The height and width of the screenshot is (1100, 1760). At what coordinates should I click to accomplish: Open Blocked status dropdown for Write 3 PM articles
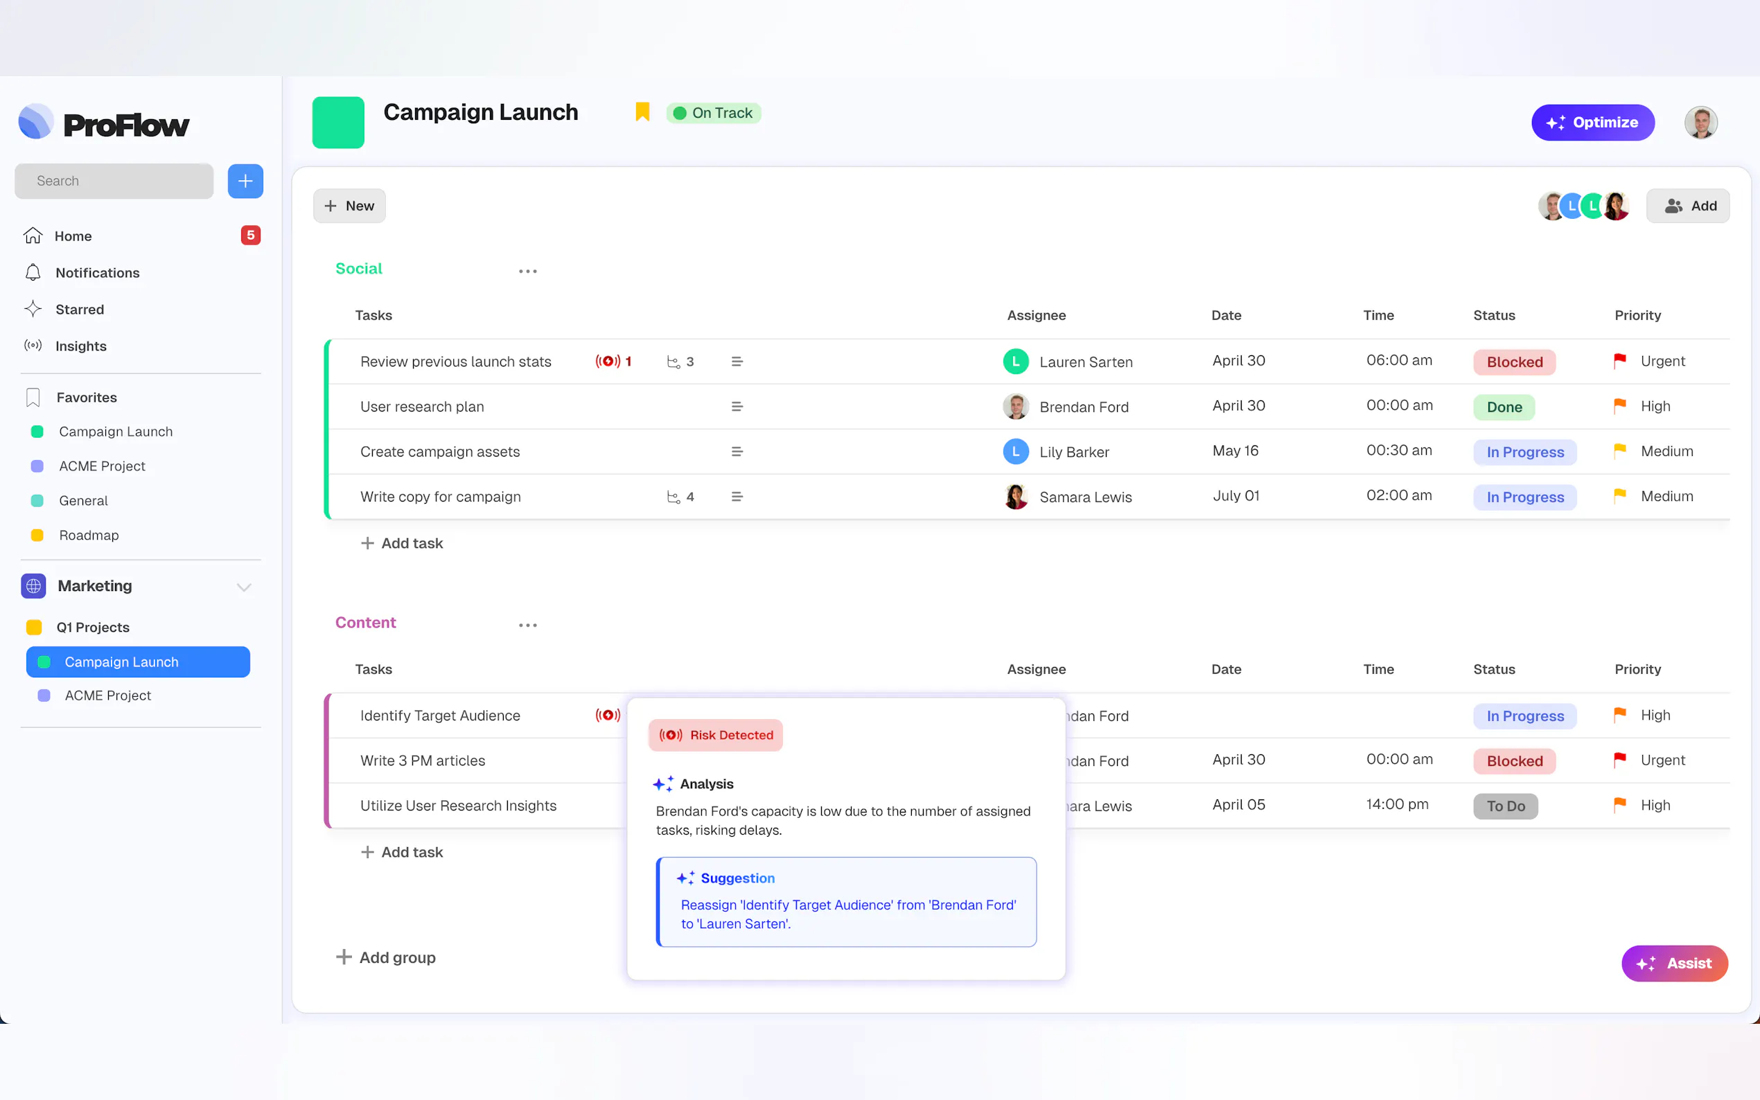(x=1514, y=761)
